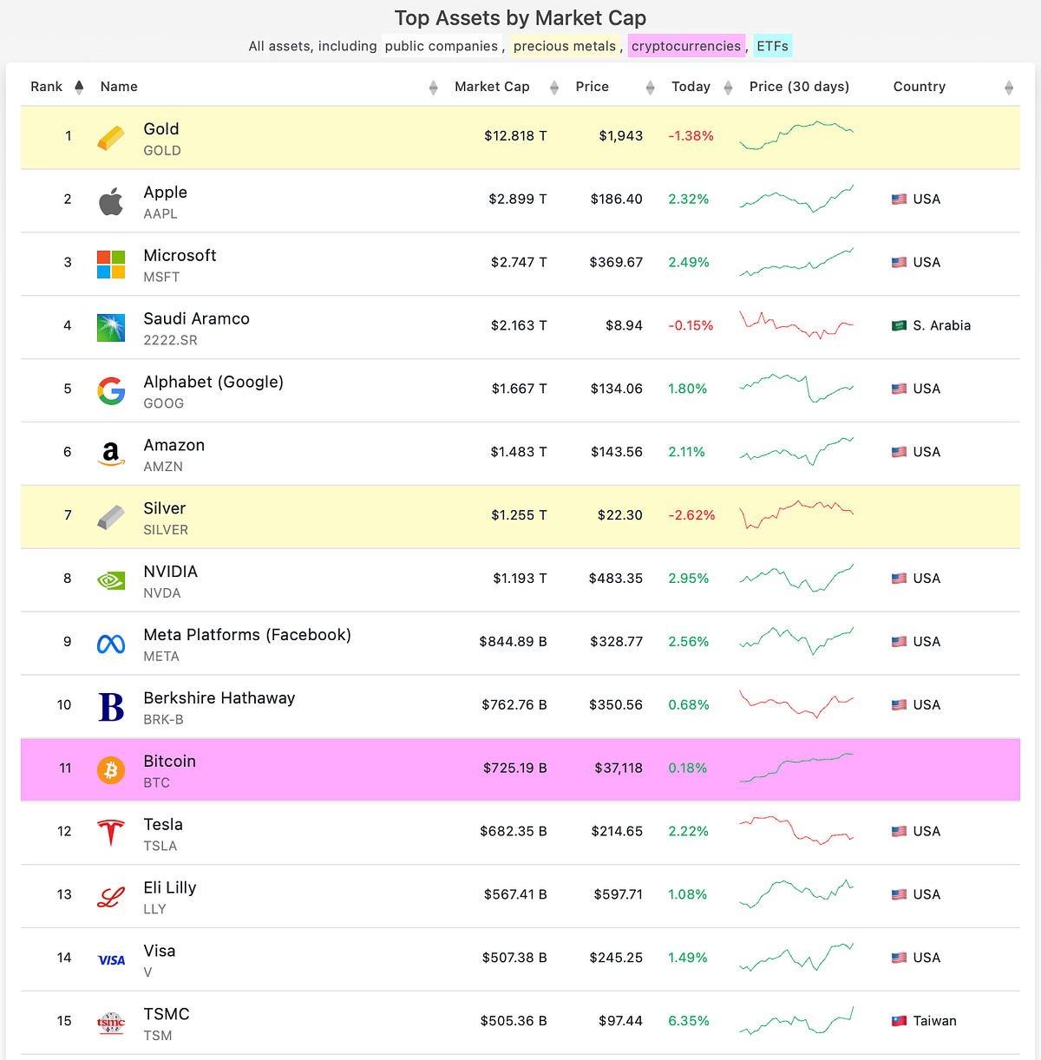This screenshot has height=1060, width=1041.
Task: Click TSMC's 6.35% today change
Action: [689, 1021]
